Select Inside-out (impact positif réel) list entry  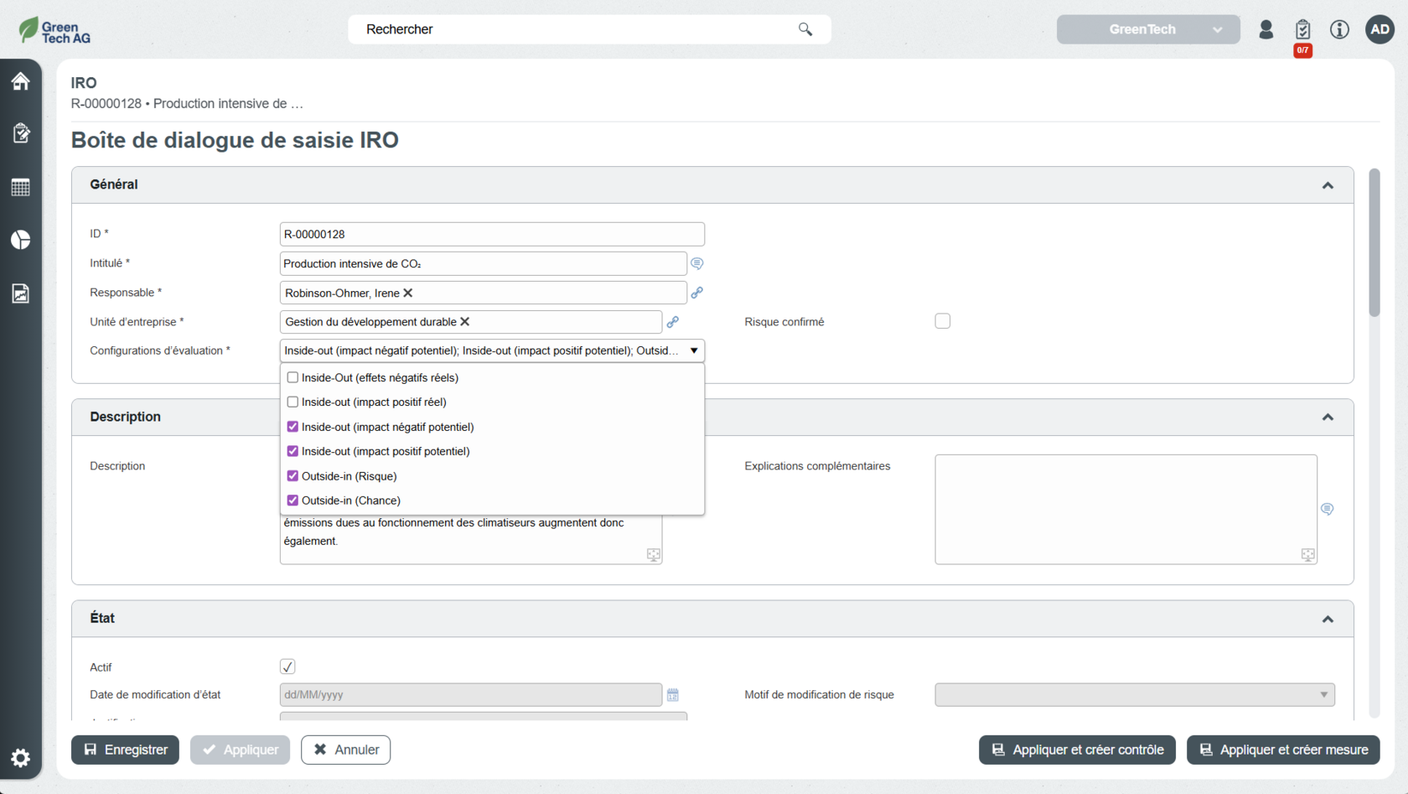(x=374, y=402)
